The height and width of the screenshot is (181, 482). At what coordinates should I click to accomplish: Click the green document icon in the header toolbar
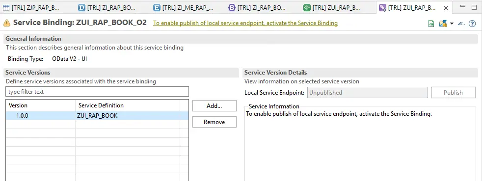pos(431,24)
